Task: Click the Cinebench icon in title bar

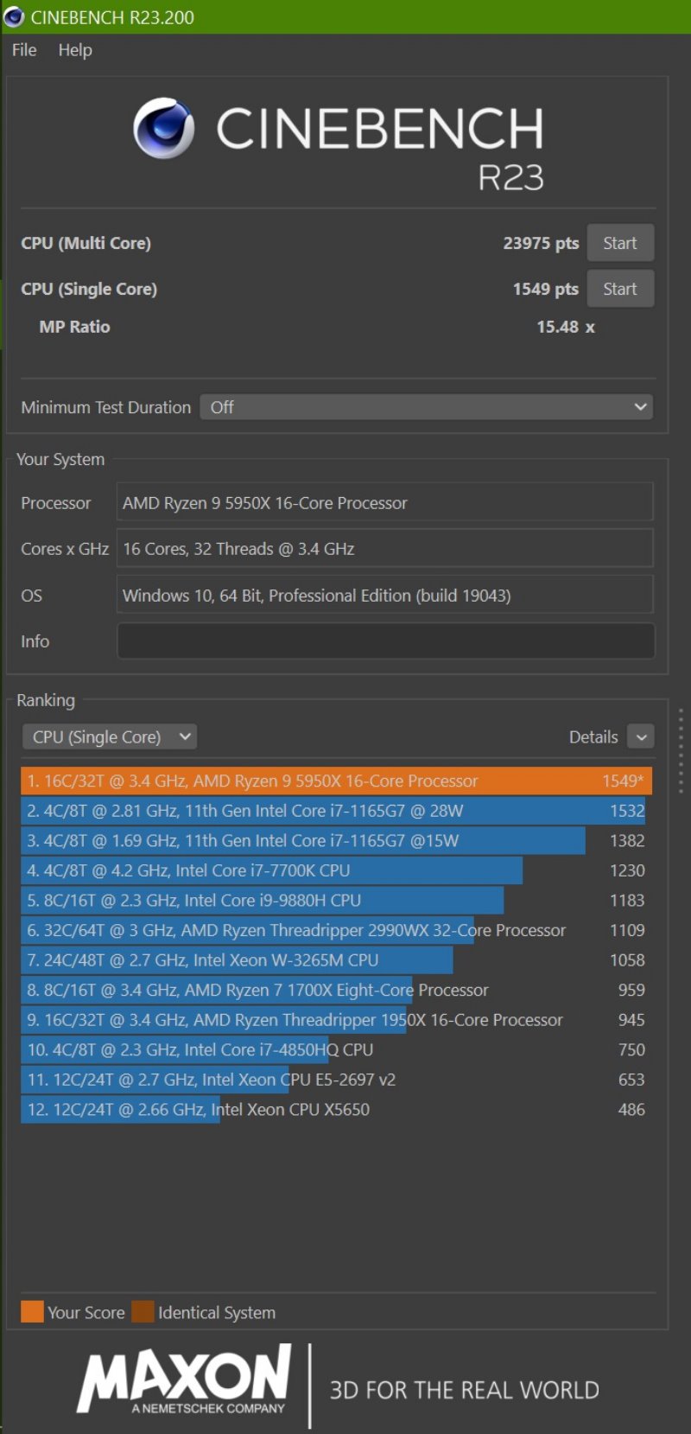Action: (x=14, y=16)
